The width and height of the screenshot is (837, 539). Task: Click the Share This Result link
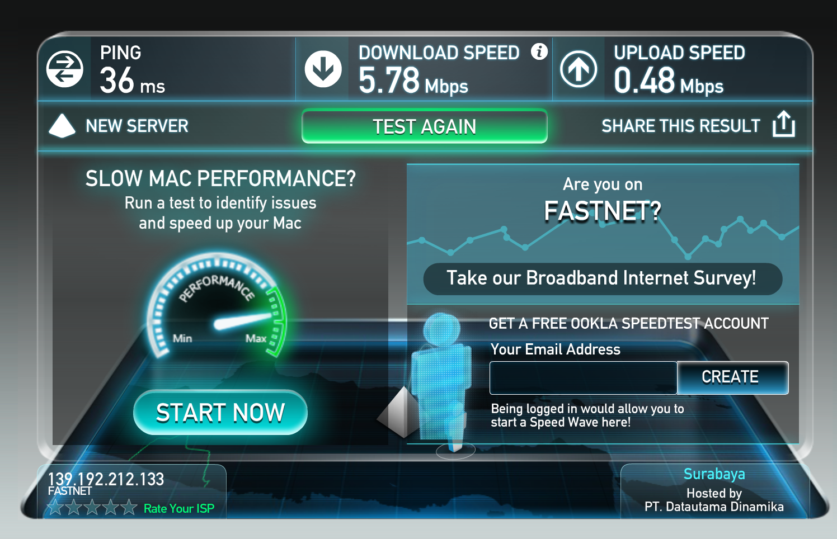[681, 126]
